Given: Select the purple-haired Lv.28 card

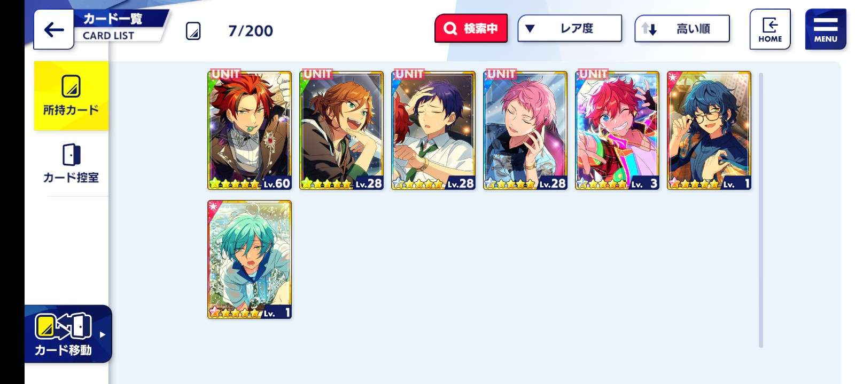Looking at the screenshot, I should 433,131.
